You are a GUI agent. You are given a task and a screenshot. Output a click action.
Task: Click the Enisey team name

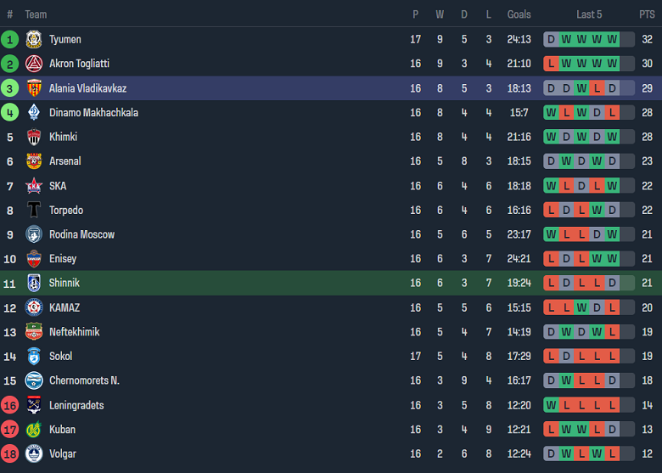click(63, 259)
